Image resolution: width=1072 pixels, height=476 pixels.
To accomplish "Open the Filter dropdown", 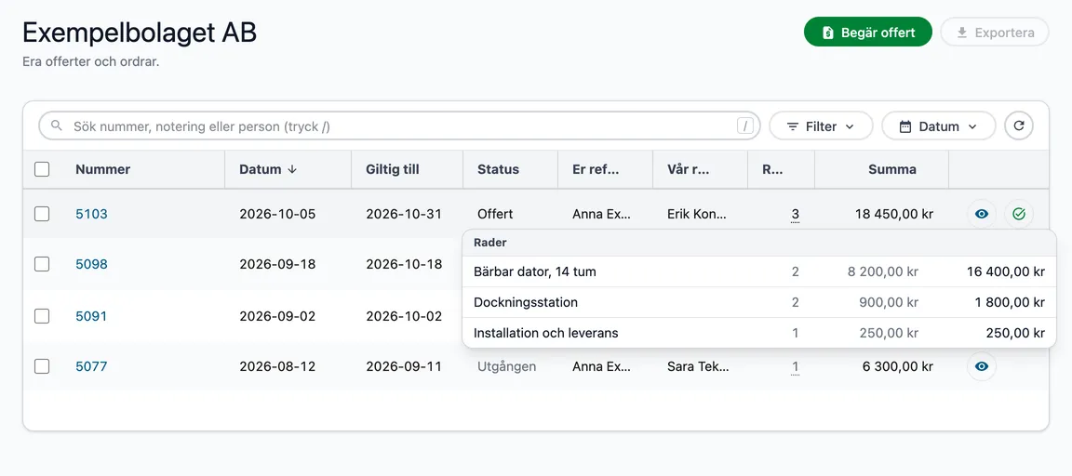I will pyautogui.click(x=821, y=126).
